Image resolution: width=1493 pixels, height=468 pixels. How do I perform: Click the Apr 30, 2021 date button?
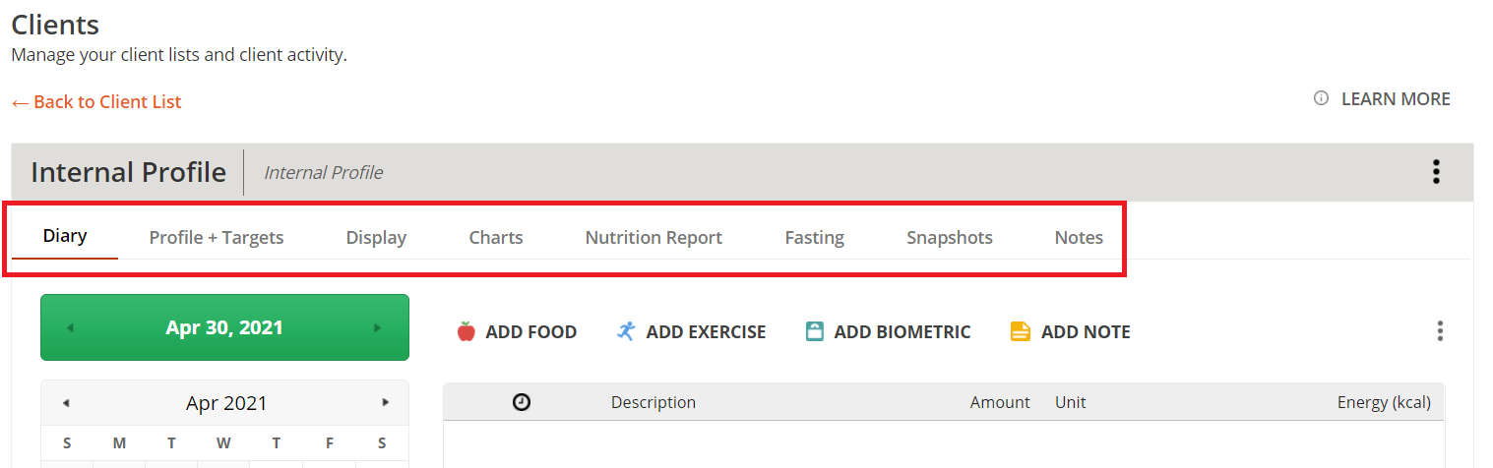click(x=224, y=327)
